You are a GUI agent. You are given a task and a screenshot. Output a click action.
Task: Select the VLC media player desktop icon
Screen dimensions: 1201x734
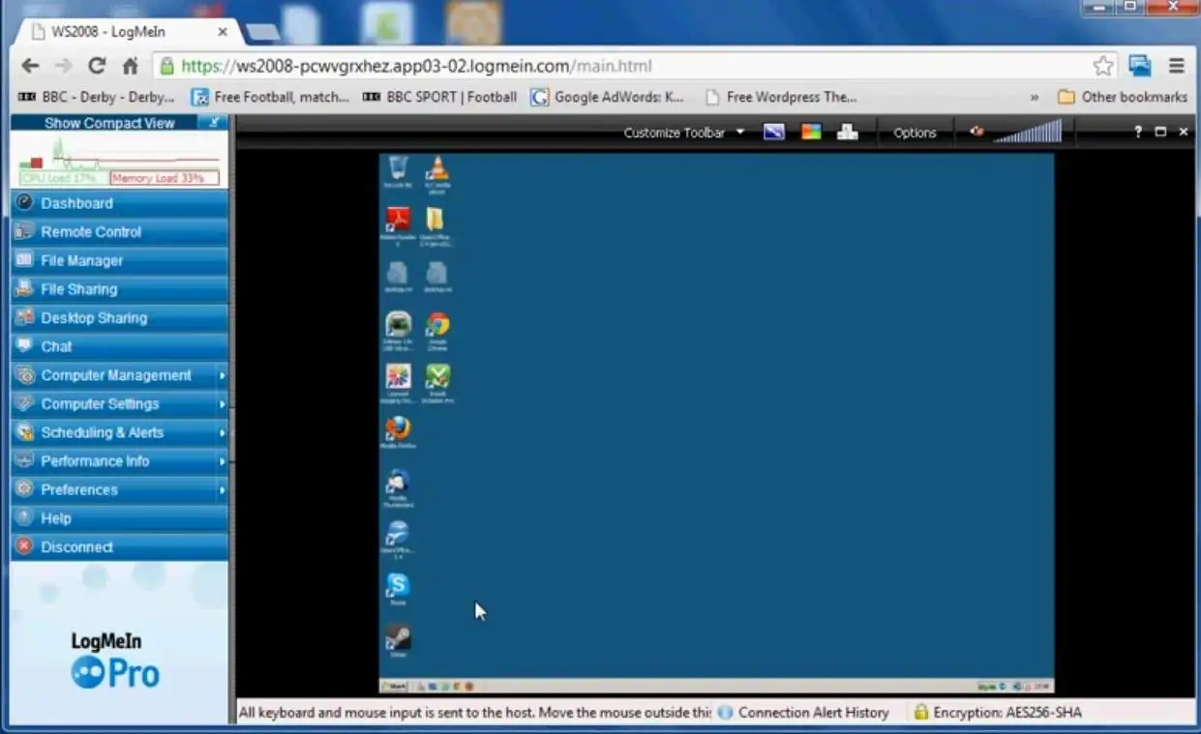[437, 173]
